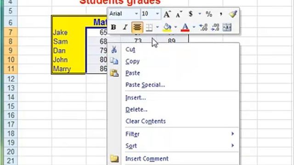Apply the red Font Color
294x165 pixels.
pos(185,27)
